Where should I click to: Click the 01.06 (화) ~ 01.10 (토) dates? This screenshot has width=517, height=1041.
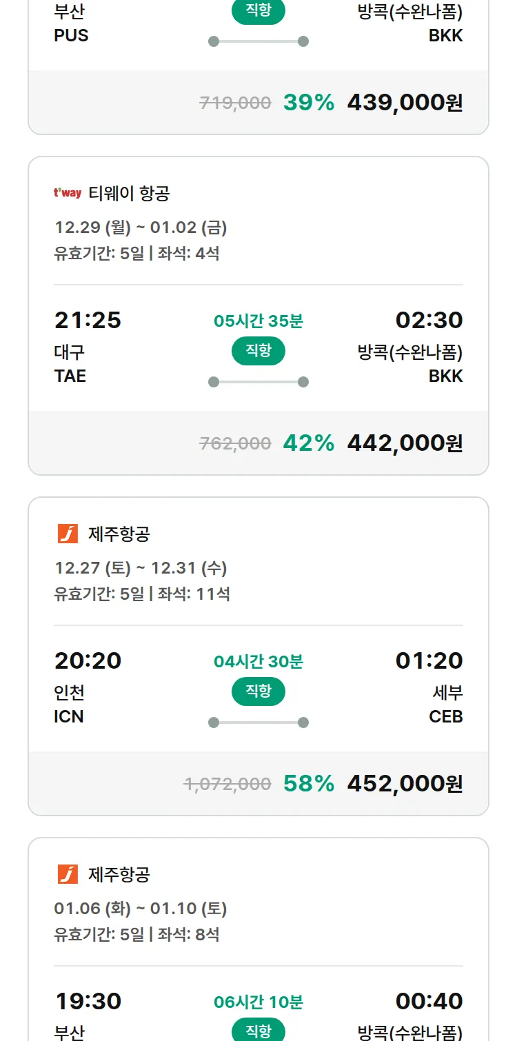(x=141, y=909)
